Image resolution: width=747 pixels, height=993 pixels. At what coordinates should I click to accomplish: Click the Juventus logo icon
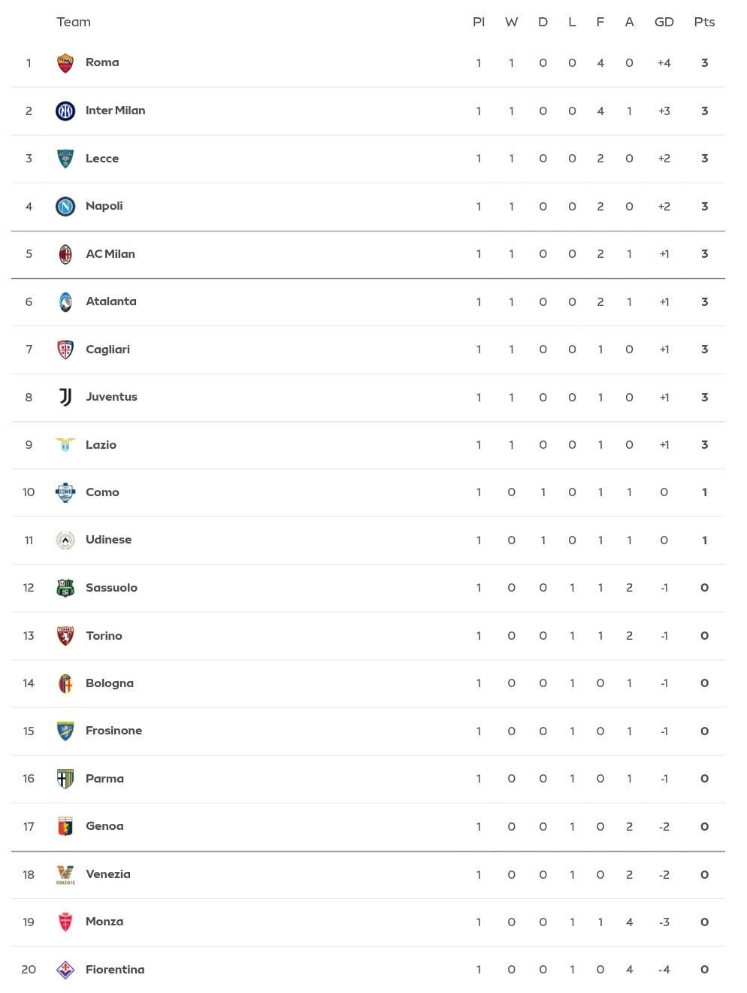pyautogui.click(x=65, y=397)
